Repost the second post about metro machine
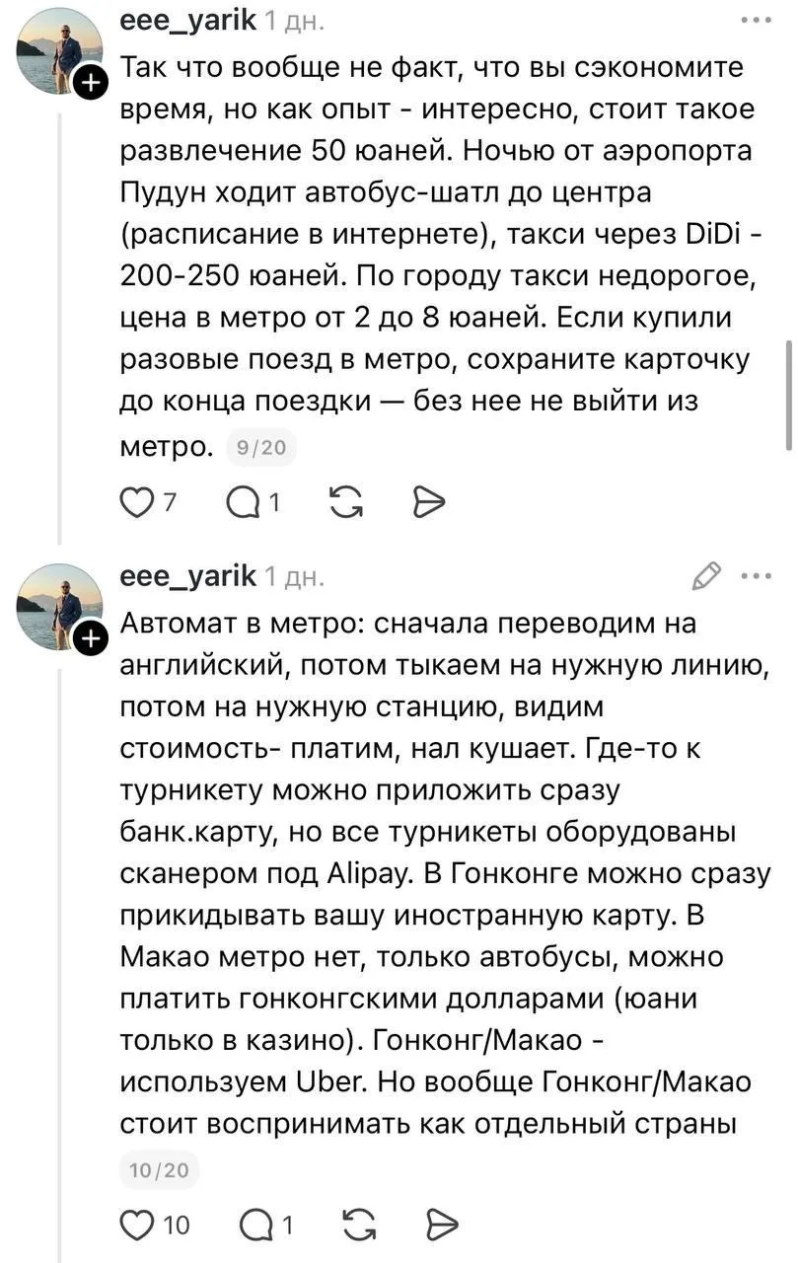 (x=357, y=1226)
